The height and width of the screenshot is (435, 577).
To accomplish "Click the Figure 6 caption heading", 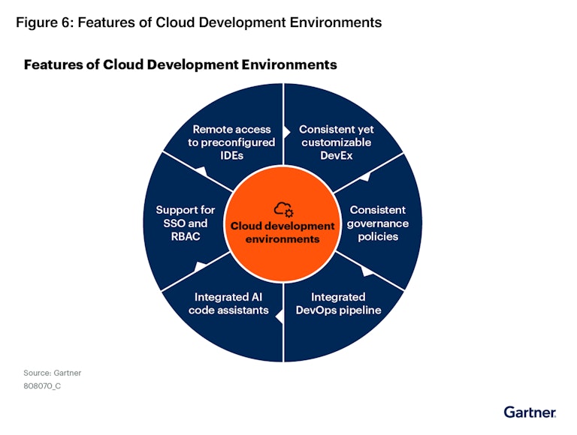I will coord(198,22).
